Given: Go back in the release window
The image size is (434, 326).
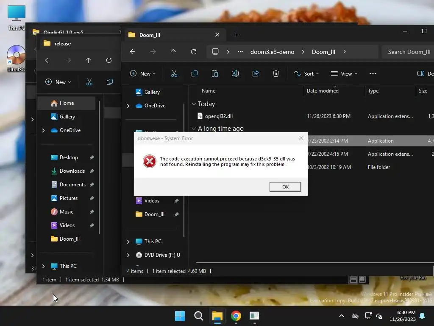Looking at the screenshot, I should pyautogui.click(x=48, y=60).
